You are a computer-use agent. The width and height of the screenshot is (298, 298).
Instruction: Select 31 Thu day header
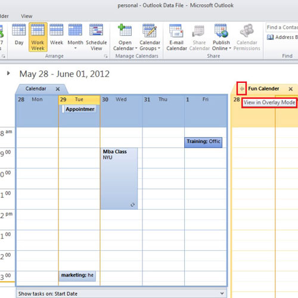click(x=163, y=100)
